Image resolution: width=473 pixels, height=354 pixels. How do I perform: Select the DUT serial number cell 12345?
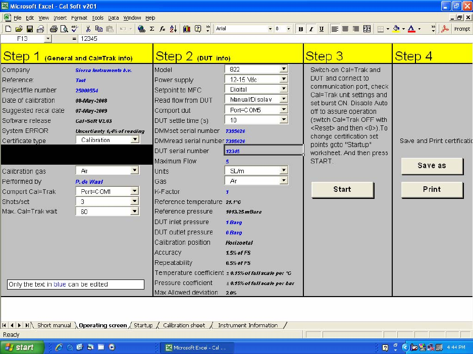(x=264, y=150)
